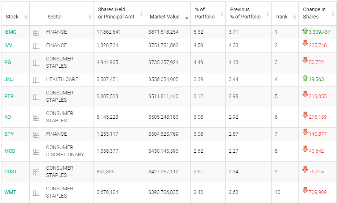
Task: Follow the SPY stock link
Action: click(9, 134)
